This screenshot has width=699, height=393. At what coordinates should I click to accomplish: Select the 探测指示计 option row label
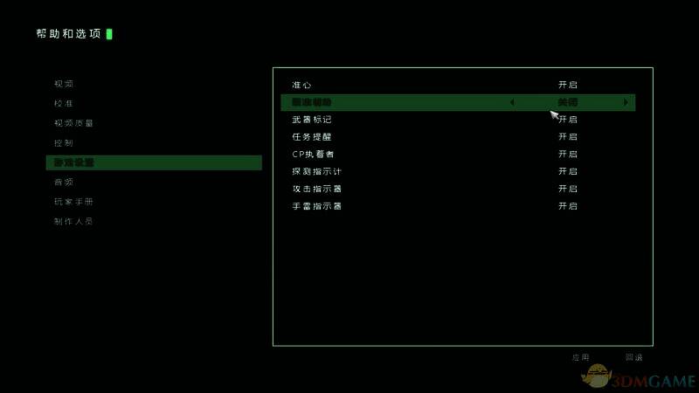(316, 171)
